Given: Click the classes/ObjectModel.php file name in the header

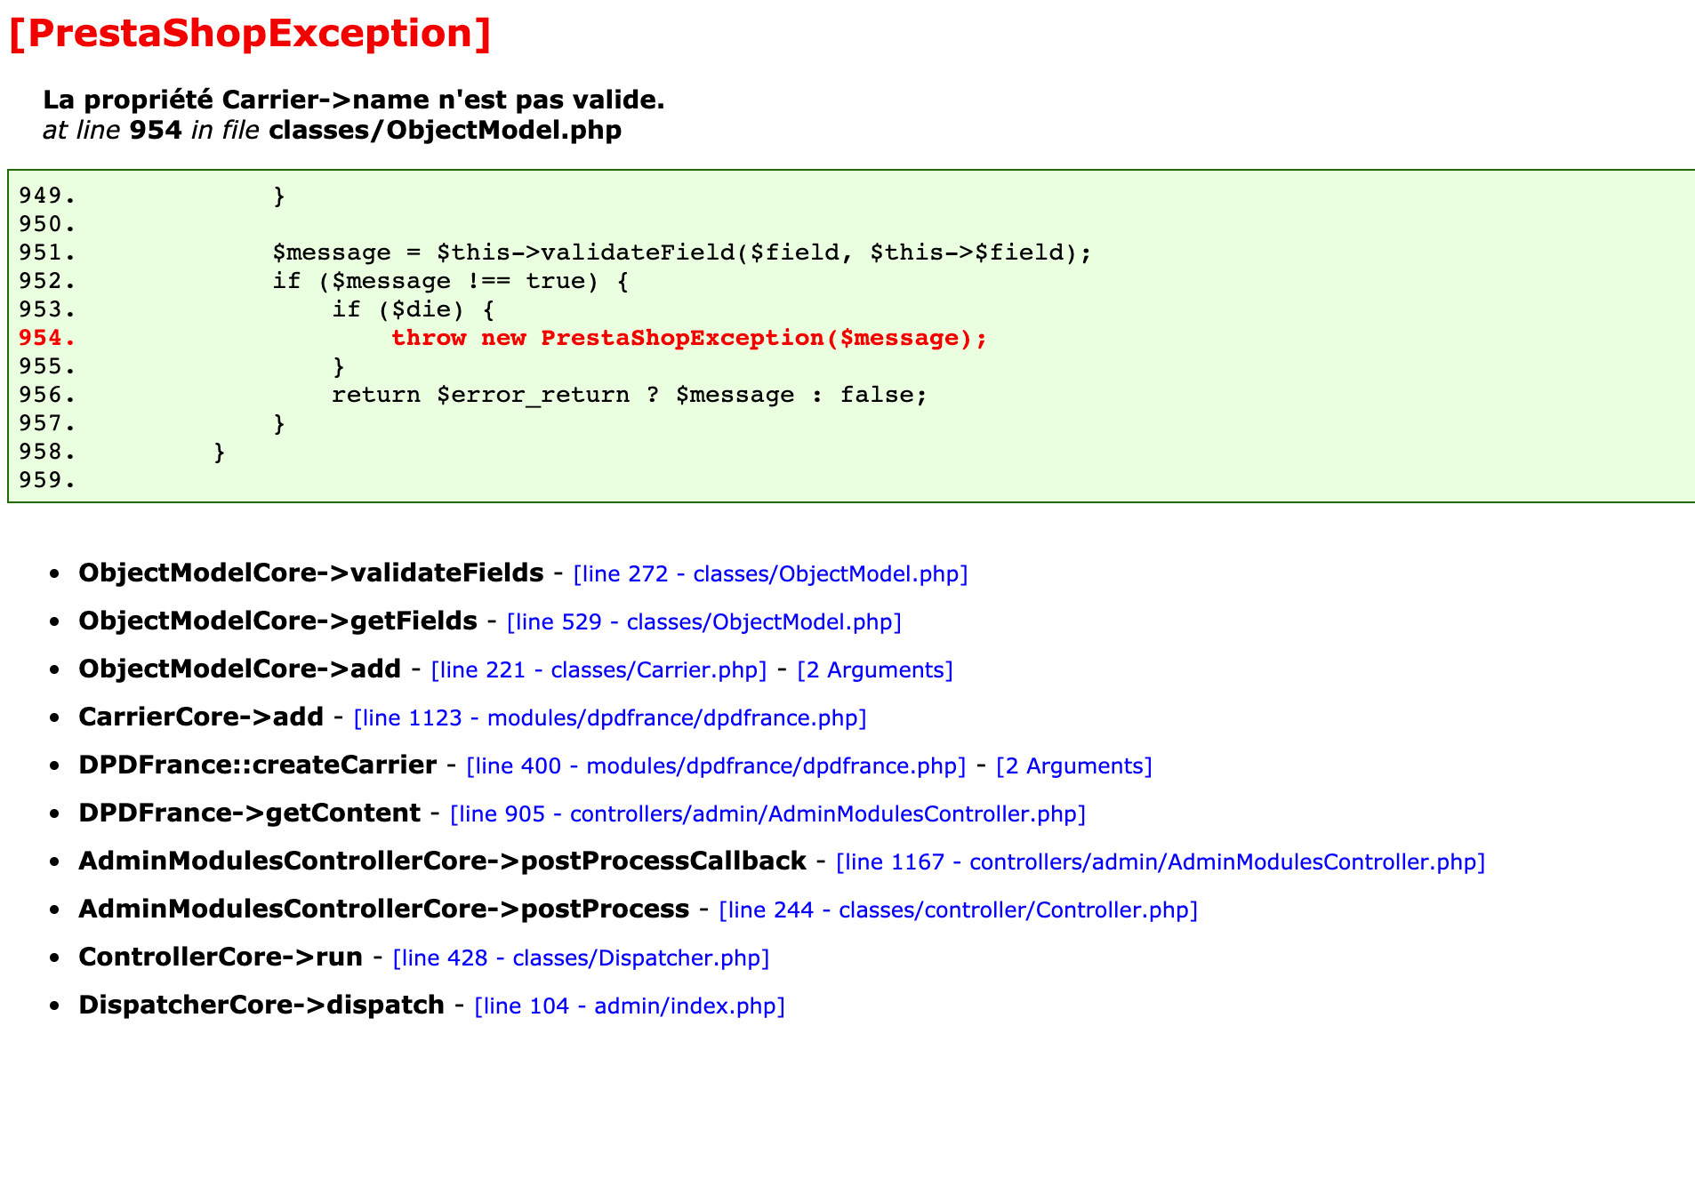Looking at the screenshot, I should [445, 130].
